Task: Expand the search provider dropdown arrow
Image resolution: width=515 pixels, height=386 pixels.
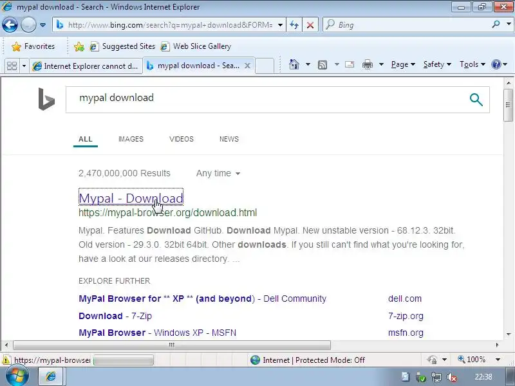Action: point(509,24)
